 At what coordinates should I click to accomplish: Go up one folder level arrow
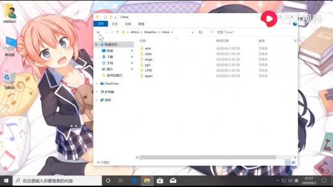point(118,32)
